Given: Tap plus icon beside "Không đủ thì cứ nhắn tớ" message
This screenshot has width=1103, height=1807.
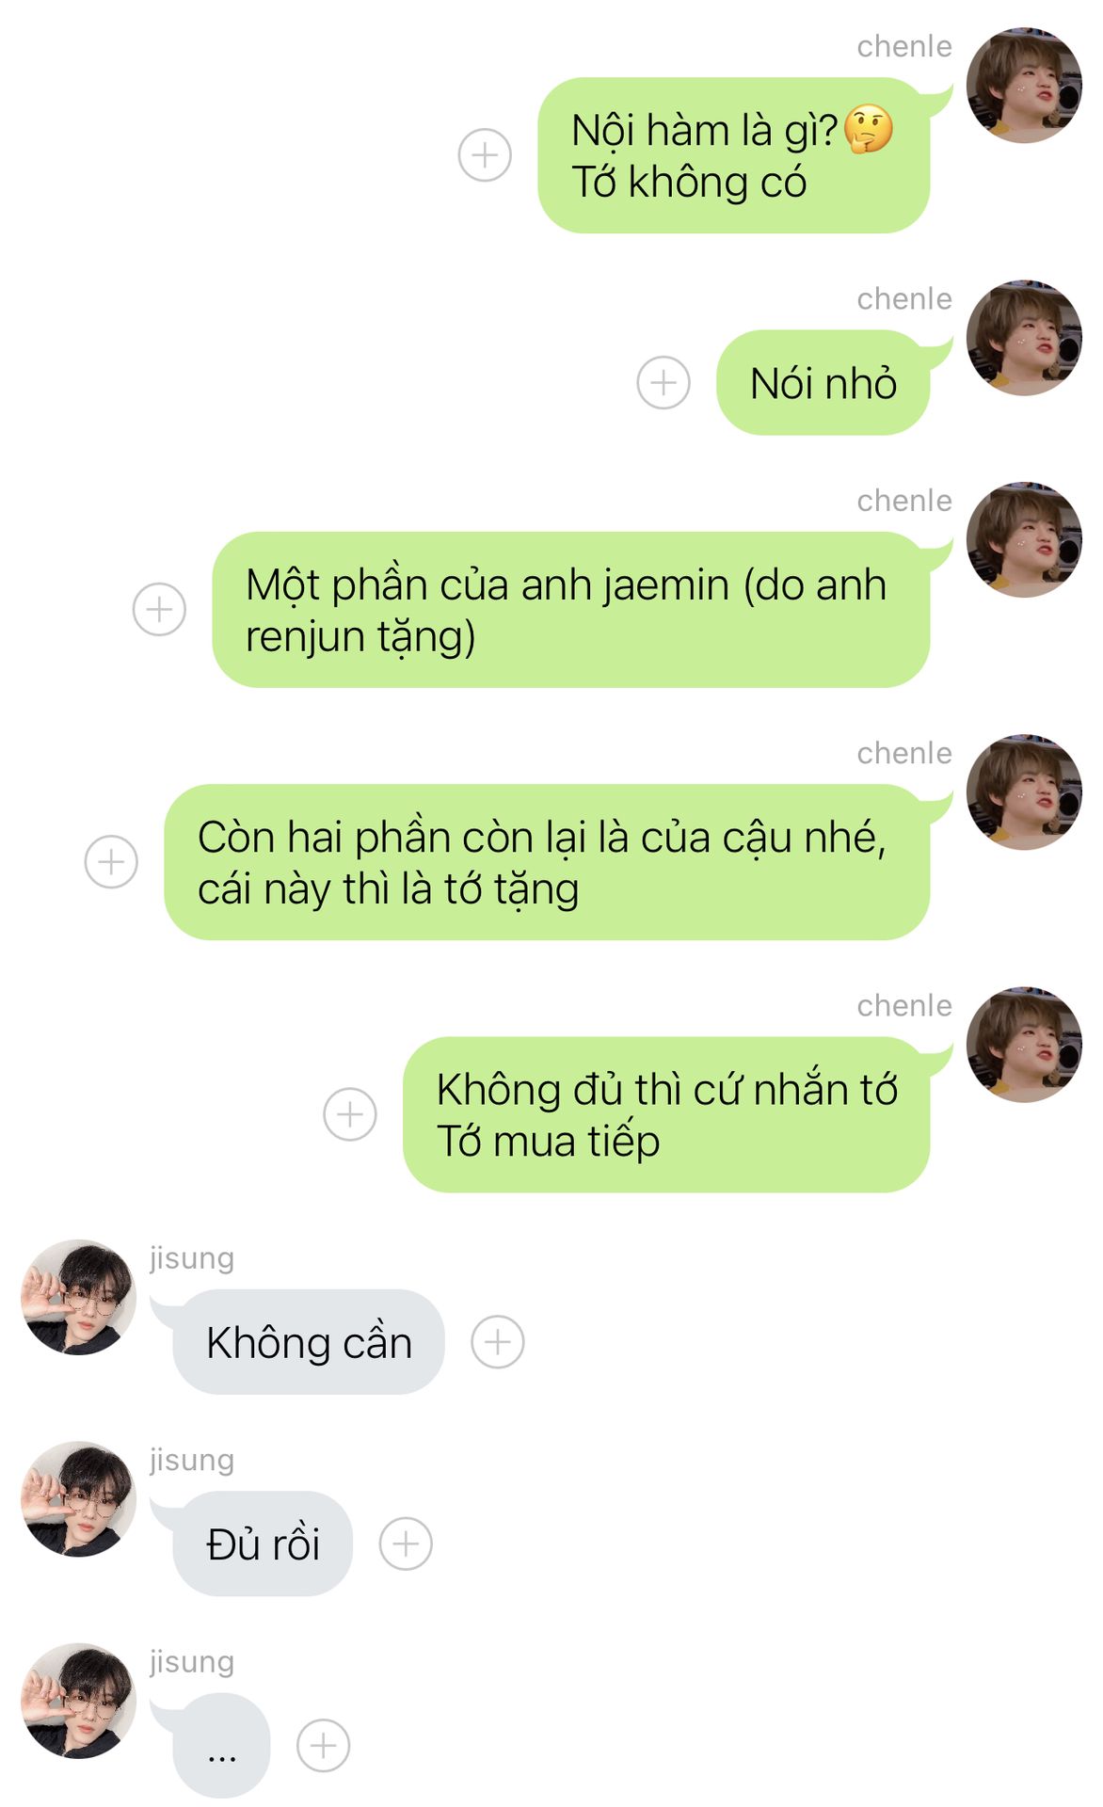Looking at the screenshot, I should click(x=350, y=1114).
